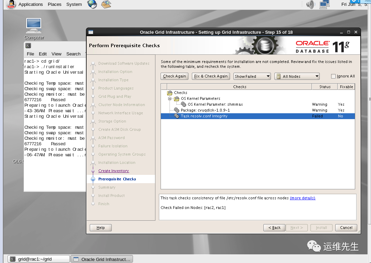This screenshot has width=371, height=263.
Task: Click the network monitor icon in panel
Action: click(325, 4)
